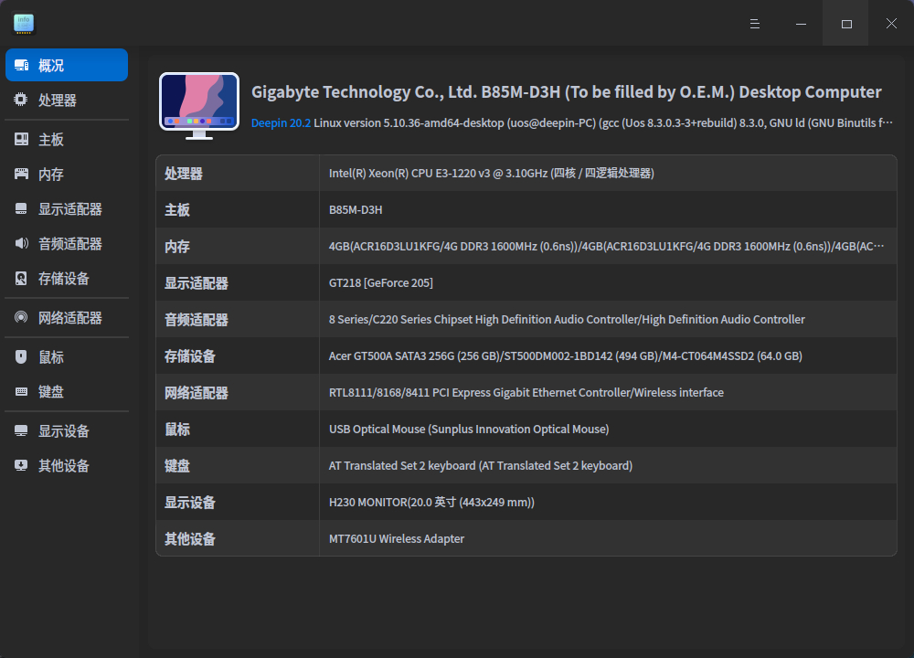
Task: Click the 鼠标 mouse icon in sidebar
Action: pos(21,356)
